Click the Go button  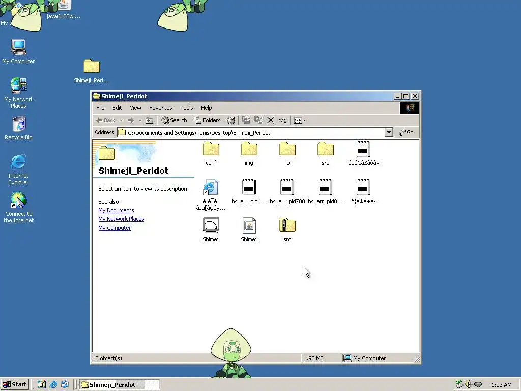click(407, 132)
